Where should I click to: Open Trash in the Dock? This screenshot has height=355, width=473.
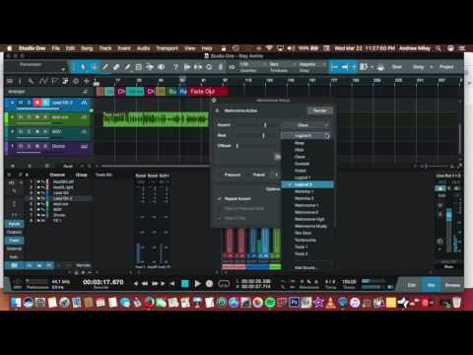(457, 302)
